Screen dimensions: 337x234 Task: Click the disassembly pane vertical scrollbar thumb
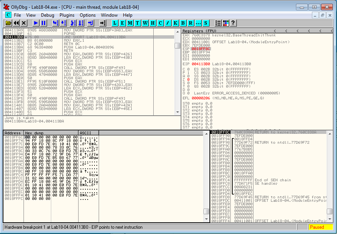[177, 46]
